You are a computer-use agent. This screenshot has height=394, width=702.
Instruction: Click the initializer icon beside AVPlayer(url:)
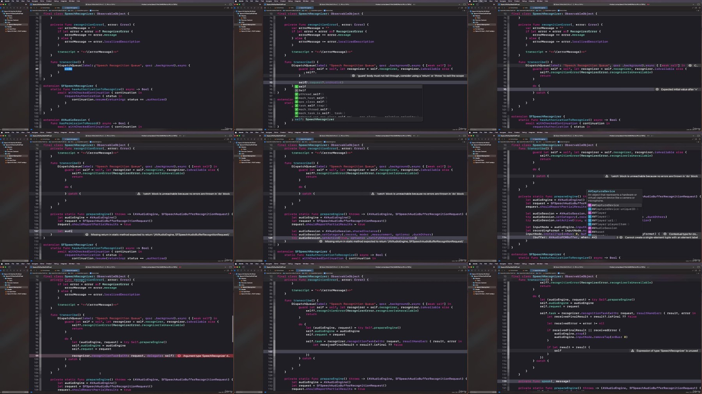(x=590, y=221)
